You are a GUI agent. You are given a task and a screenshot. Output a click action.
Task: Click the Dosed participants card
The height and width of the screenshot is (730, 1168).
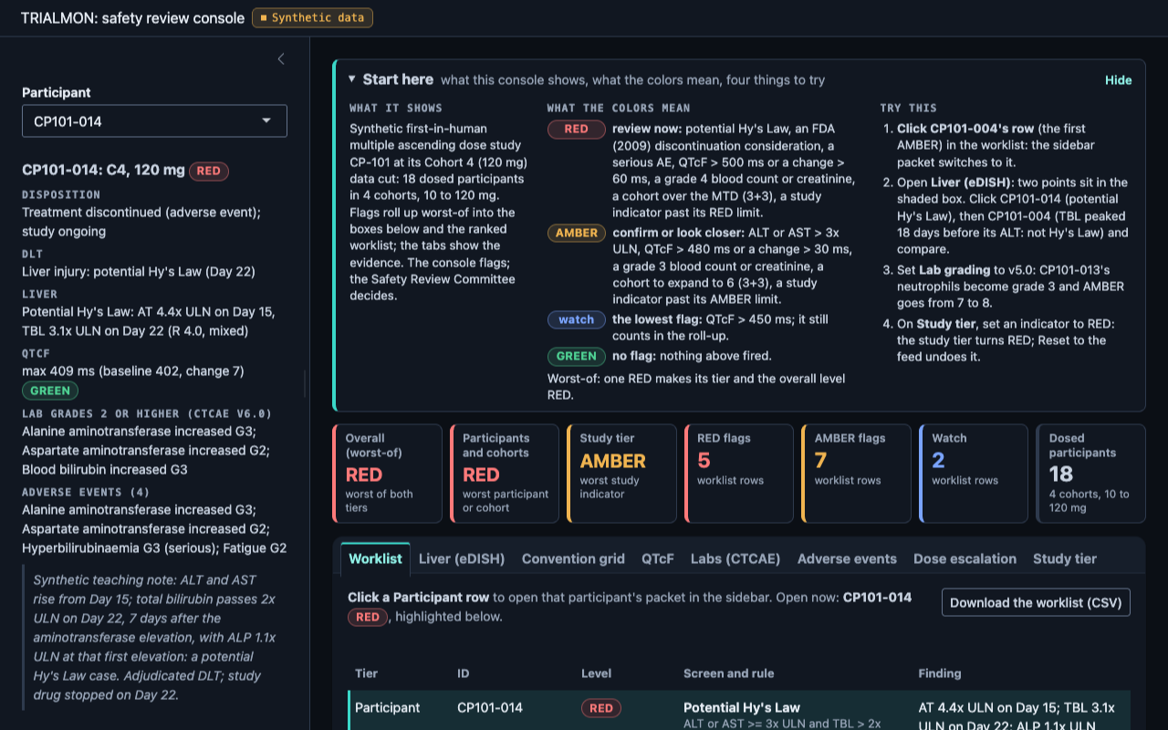click(x=1090, y=474)
